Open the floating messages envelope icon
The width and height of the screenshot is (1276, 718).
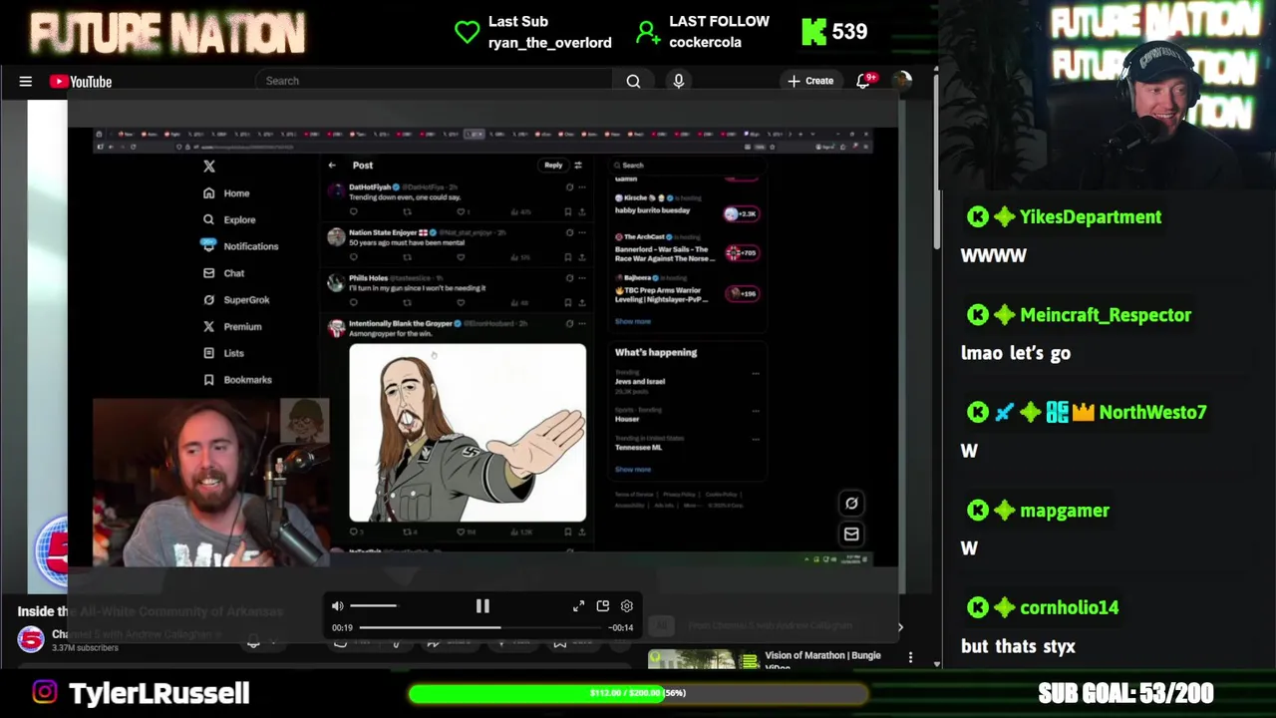(x=851, y=535)
